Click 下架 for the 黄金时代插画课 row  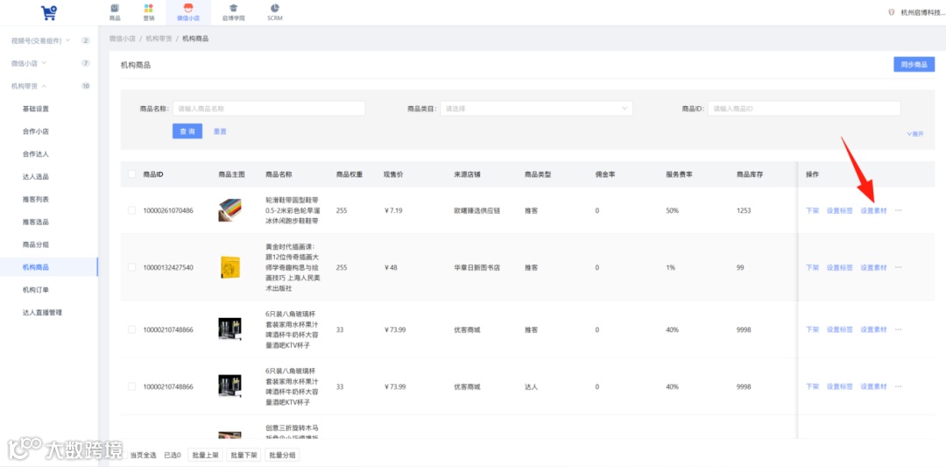pos(812,267)
